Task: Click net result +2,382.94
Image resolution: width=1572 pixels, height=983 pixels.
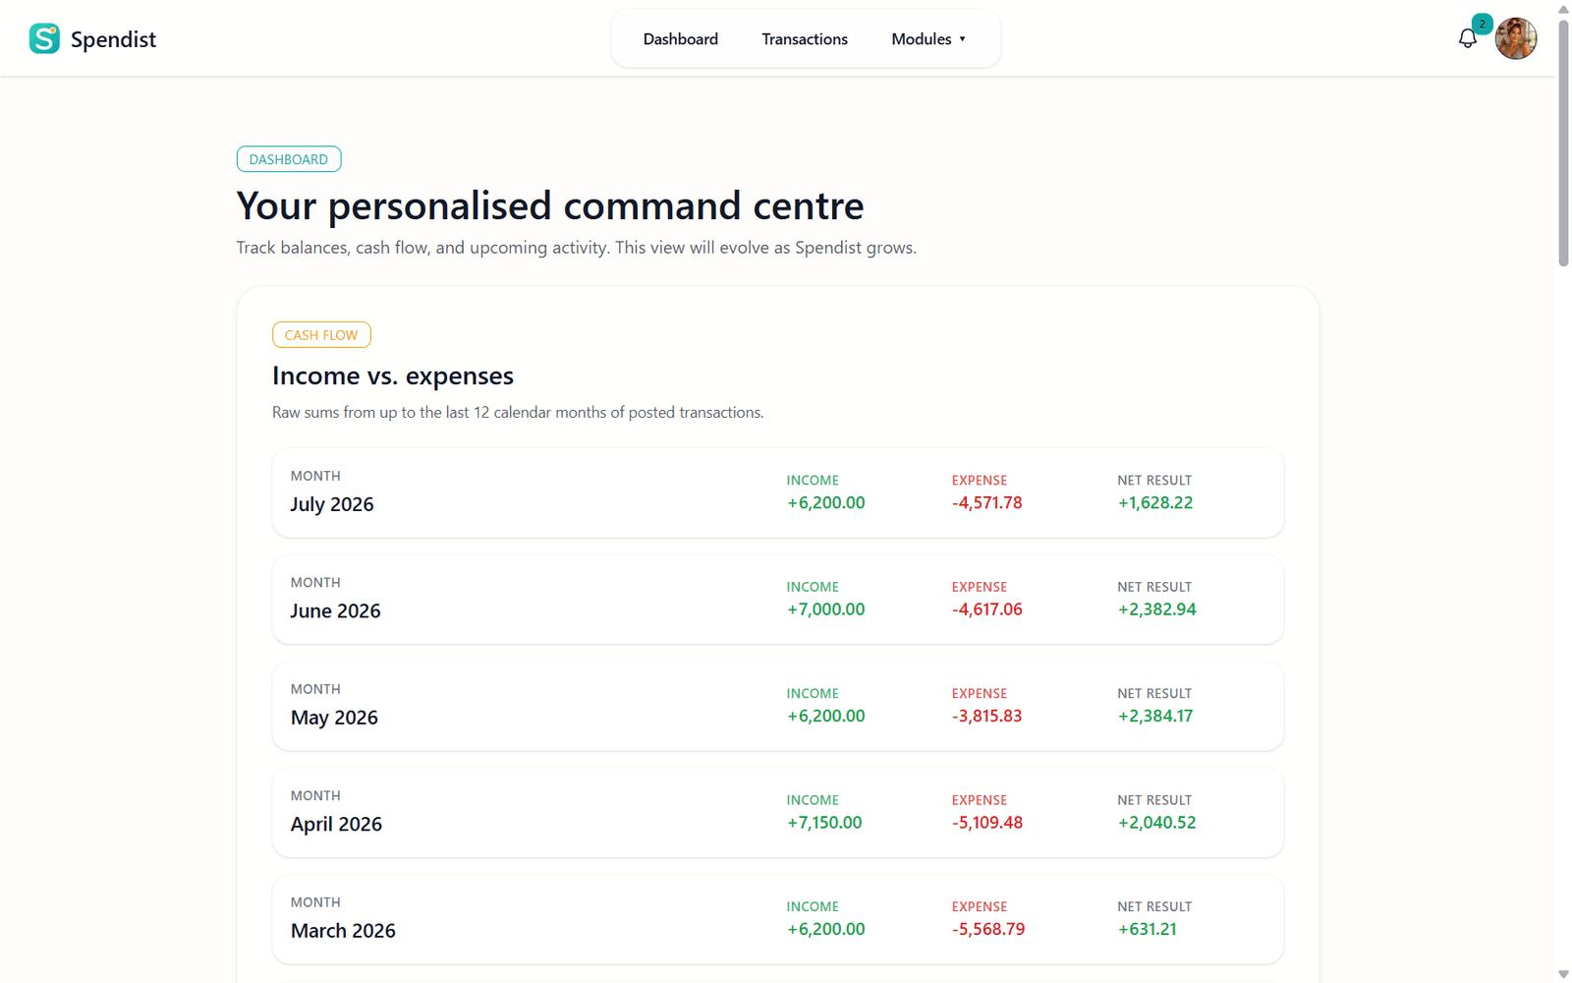Action: click(1156, 609)
